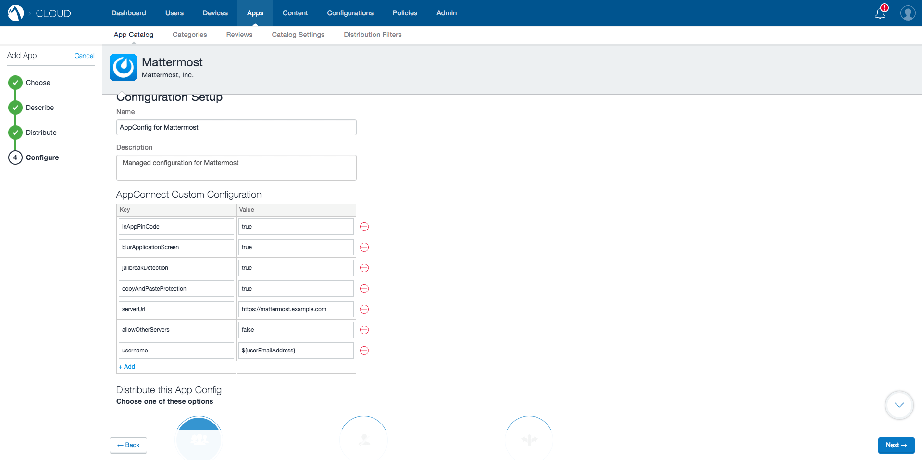This screenshot has width=922, height=460.
Task: Switch to the Distribution Filters tab
Action: (x=373, y=35)
